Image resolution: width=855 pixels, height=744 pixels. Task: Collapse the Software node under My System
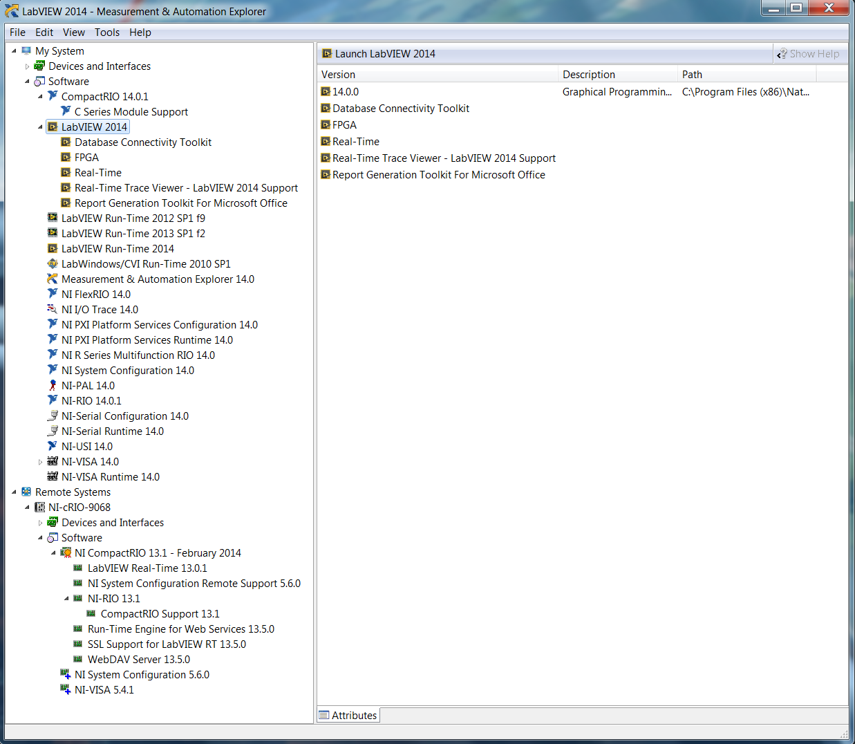pos(27,81)
